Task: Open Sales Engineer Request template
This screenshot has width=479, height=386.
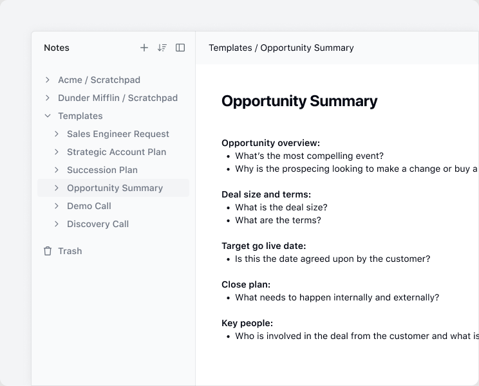Action: tap(118, 134)
